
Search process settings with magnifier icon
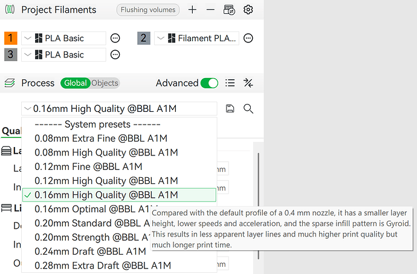(x=248, y=109)
